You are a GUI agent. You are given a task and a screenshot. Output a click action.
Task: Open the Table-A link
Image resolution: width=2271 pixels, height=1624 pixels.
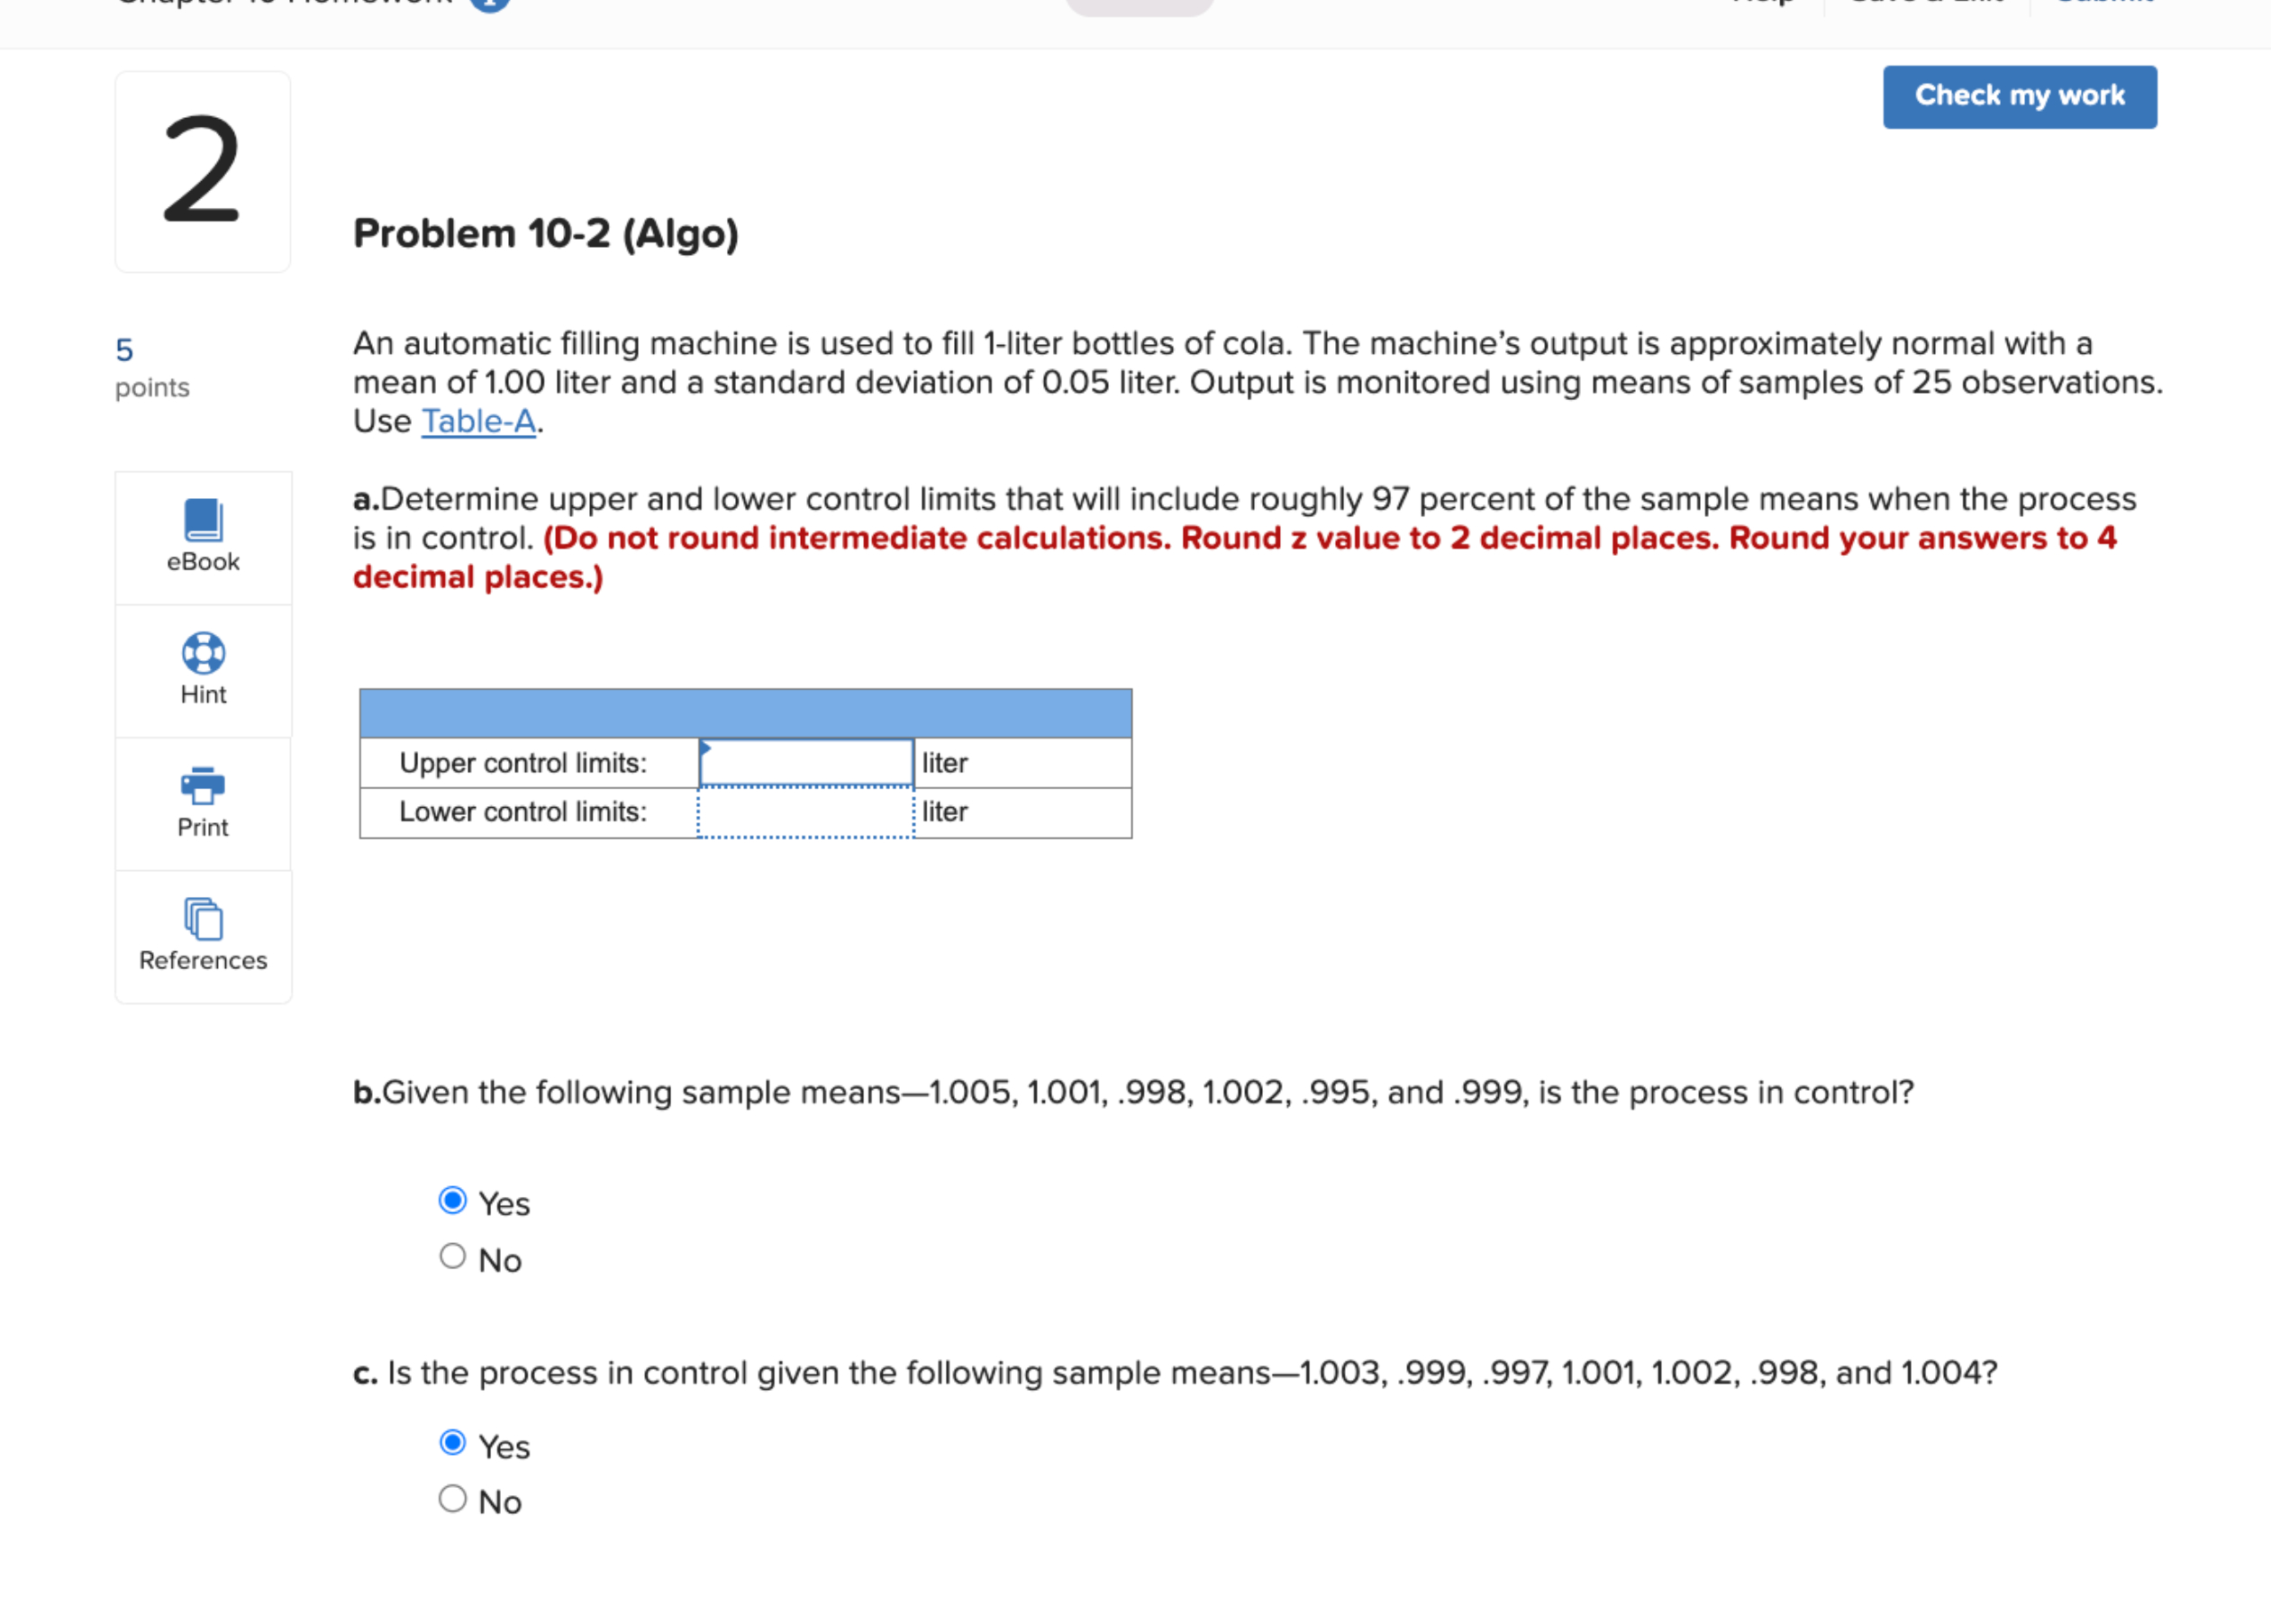pyautogui.click(x=477, y=421)
